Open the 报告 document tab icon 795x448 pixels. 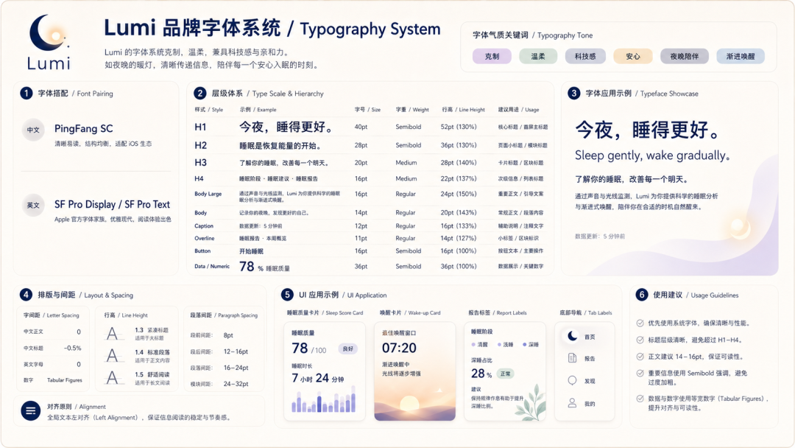(573, 358)
